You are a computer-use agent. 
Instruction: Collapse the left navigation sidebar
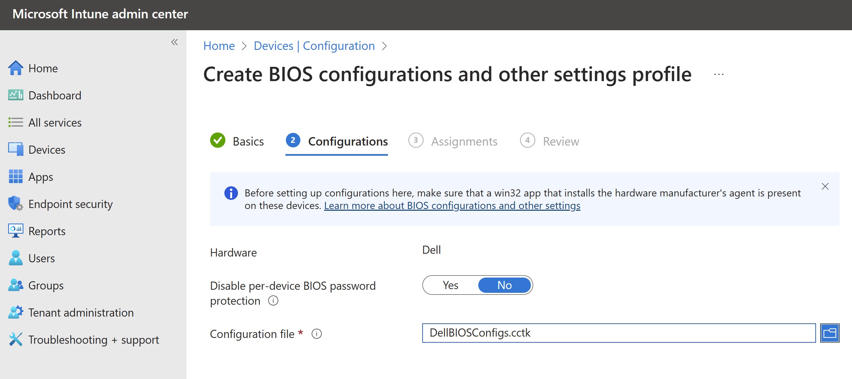click(x=174, y=42)
